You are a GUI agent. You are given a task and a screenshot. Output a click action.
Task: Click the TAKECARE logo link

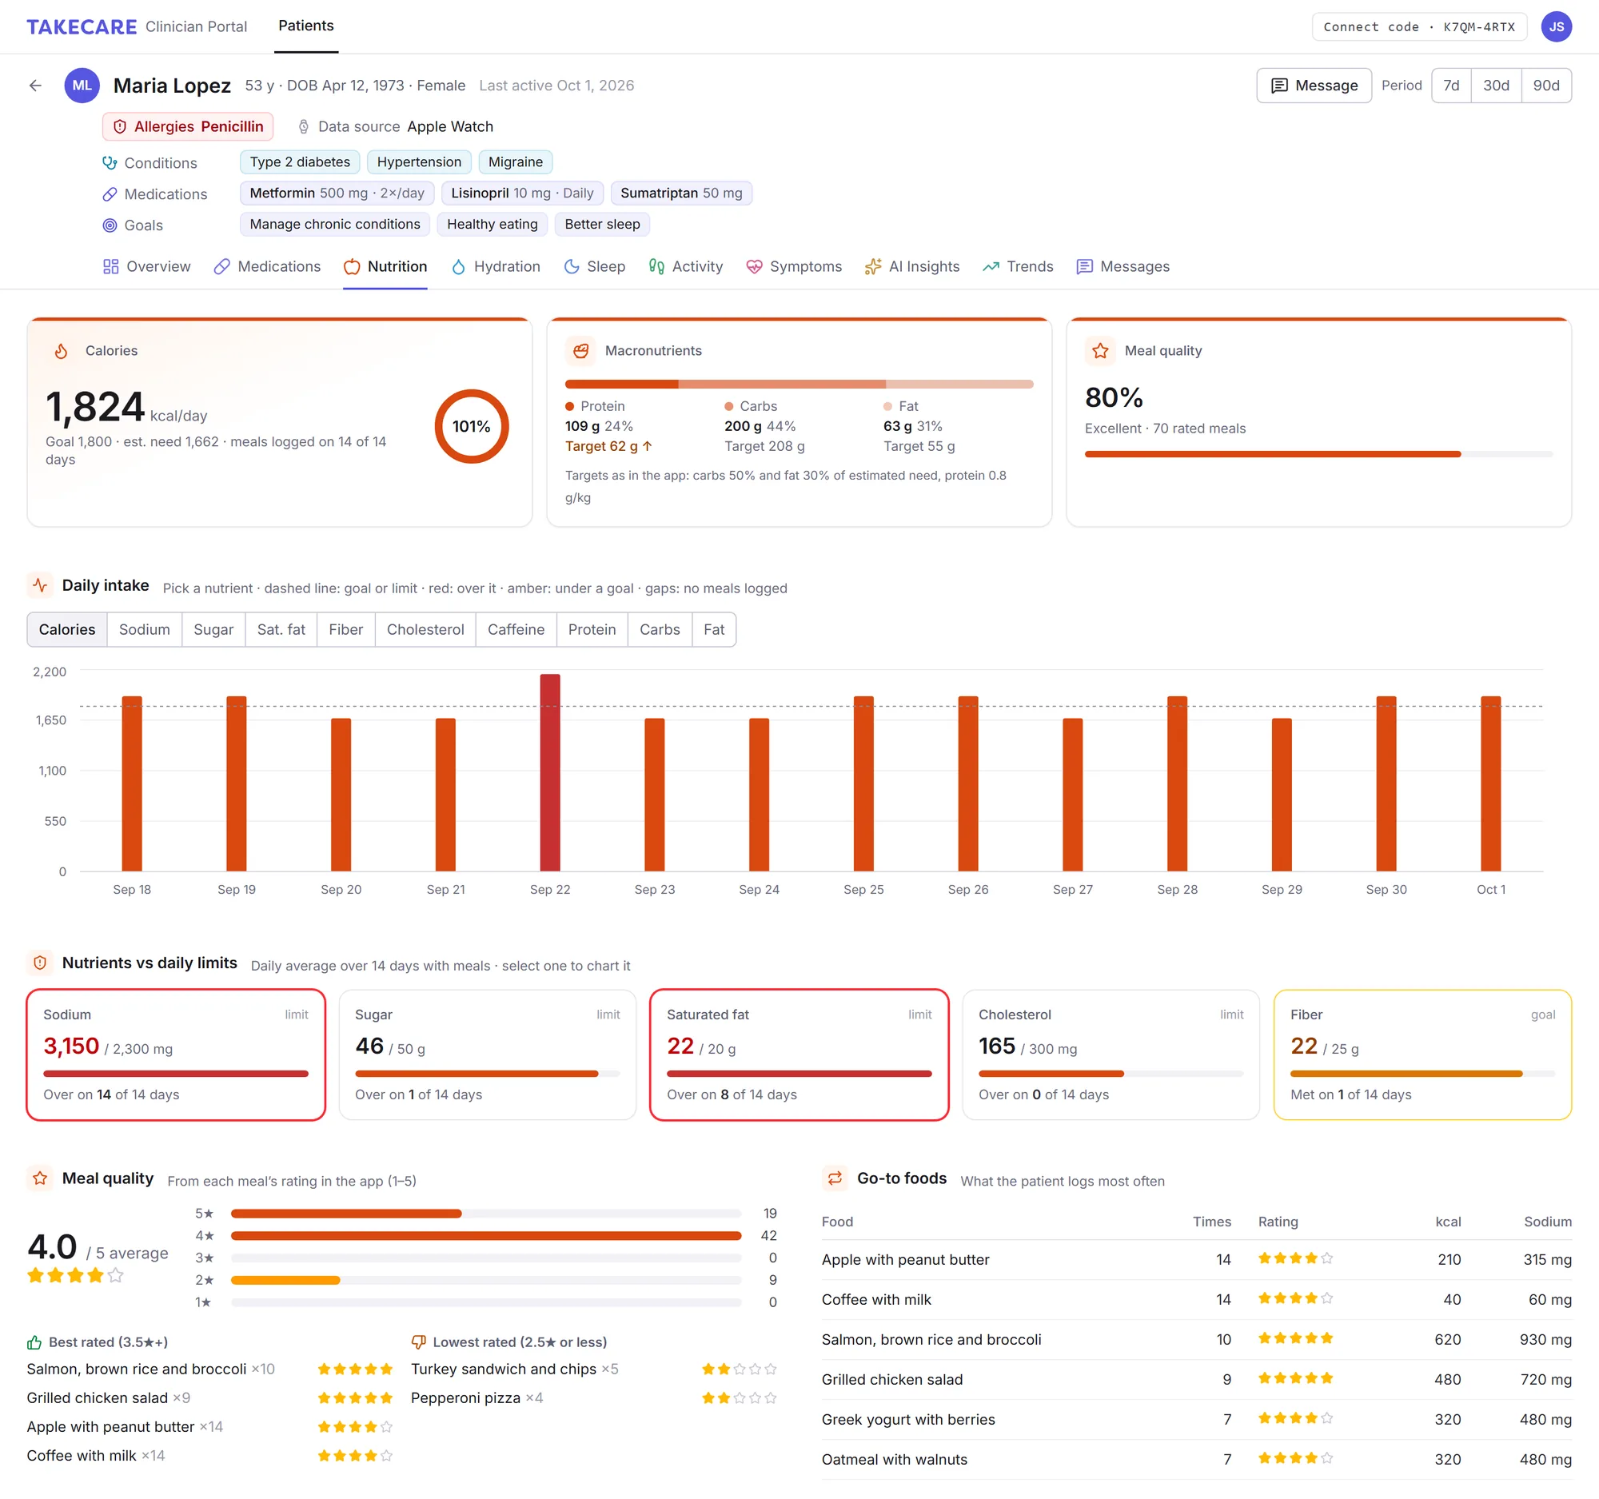[x=82, y=26]
